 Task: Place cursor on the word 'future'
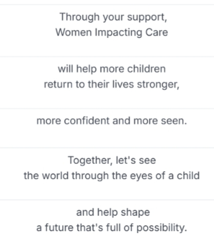click(x=59, y=228)
